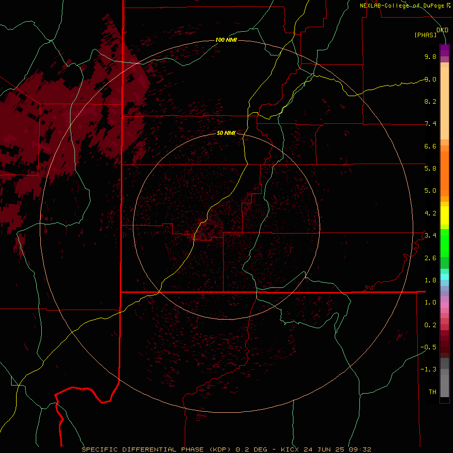Click the 09:32 time in the caption
This screenshot has width=453, height=453.
point(360,449)
